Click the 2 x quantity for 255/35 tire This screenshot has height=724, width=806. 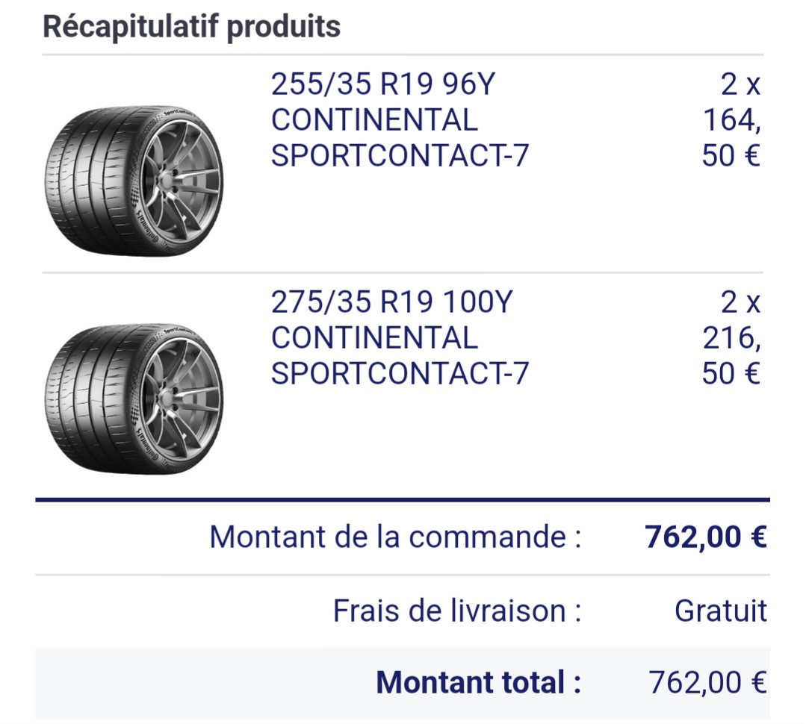pos(740,84)
